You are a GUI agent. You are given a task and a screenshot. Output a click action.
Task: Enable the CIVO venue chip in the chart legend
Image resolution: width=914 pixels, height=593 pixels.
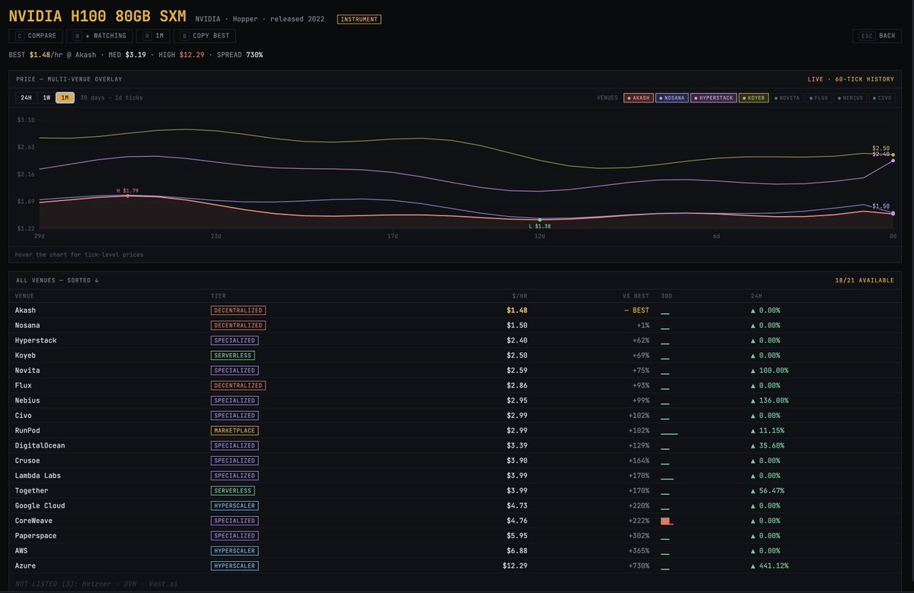click(882, 98)
